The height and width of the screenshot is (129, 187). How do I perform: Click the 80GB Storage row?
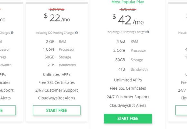[x=129, y=60]
